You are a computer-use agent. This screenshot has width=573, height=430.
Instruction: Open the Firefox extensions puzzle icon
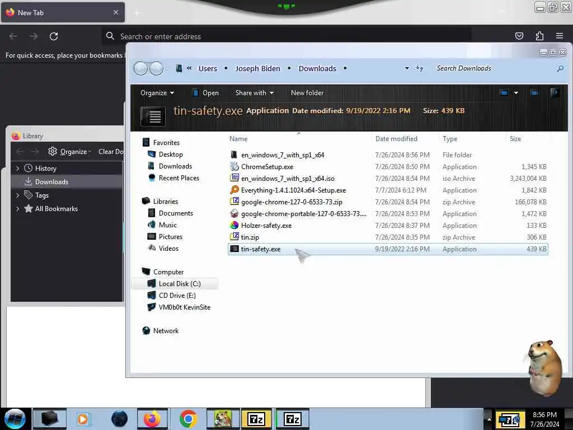(539, 36)
